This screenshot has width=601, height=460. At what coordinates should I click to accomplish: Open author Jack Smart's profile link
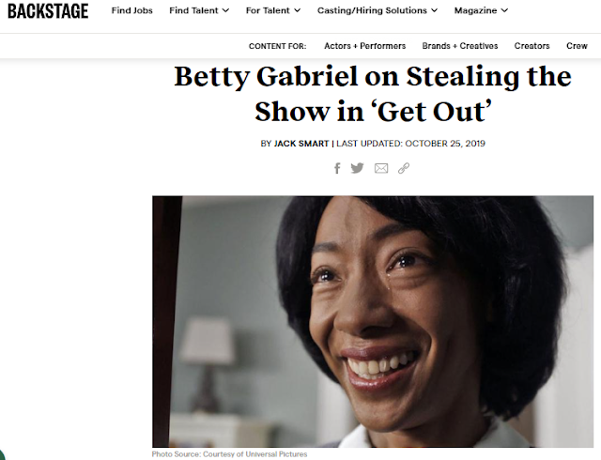click(x=301, y=144)
